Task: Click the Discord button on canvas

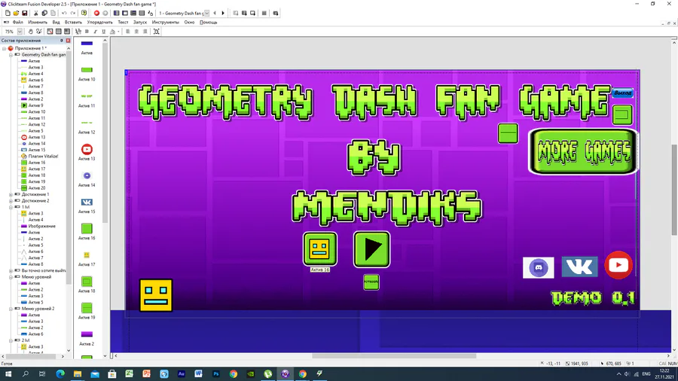Action: pos(539,267)
